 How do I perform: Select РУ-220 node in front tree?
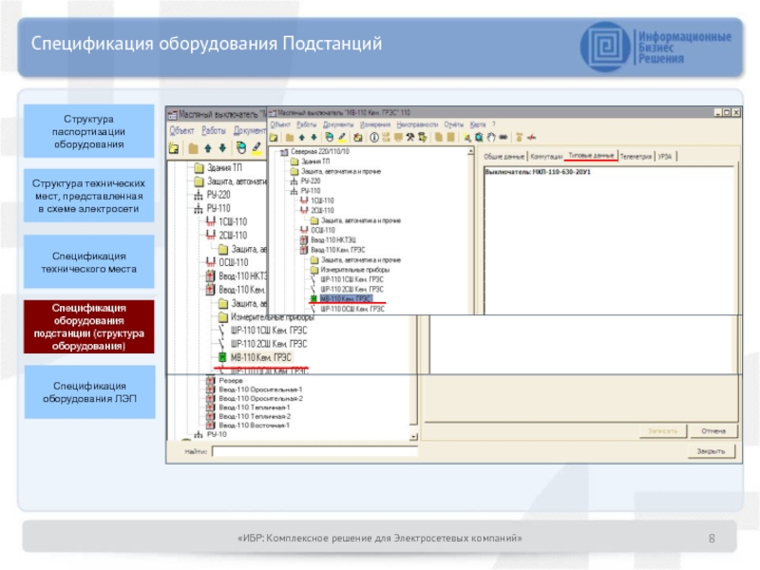[x=311, y=181]
